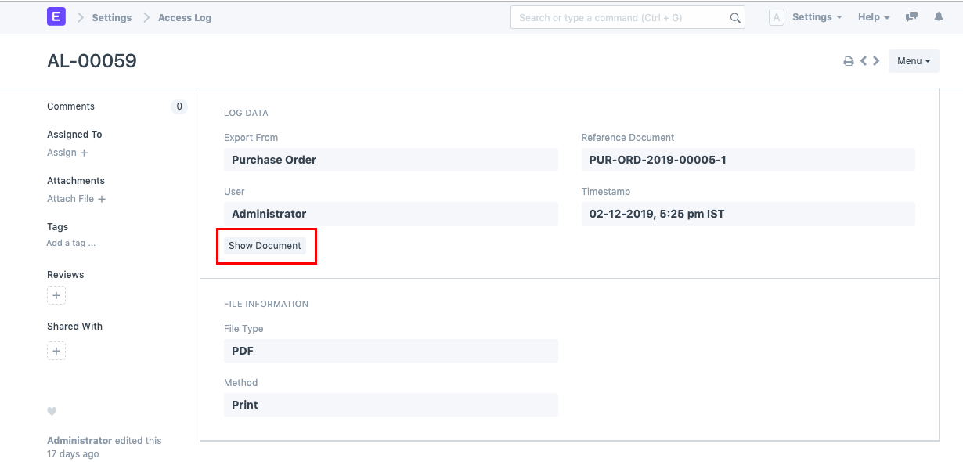Click the Add a tag field
This screenshot has height=462, width=963.
point(70,243)
